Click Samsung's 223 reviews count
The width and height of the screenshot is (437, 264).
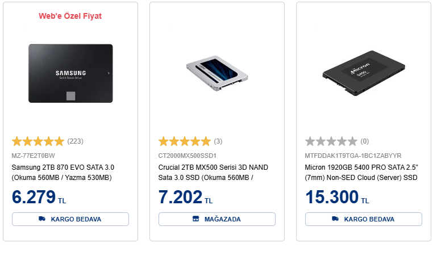pyautogui.click(x=76, y=141)
